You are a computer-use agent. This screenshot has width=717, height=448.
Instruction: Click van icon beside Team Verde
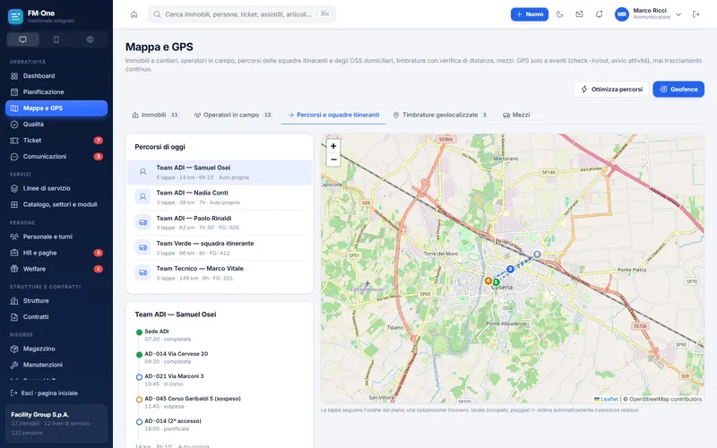point(143,247)
